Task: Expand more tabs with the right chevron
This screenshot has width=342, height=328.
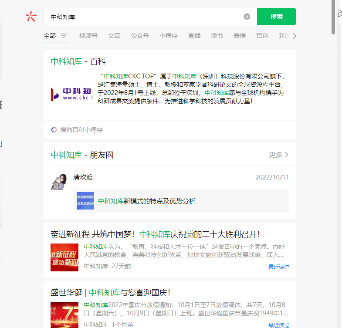Action: [x=295, y=36]
